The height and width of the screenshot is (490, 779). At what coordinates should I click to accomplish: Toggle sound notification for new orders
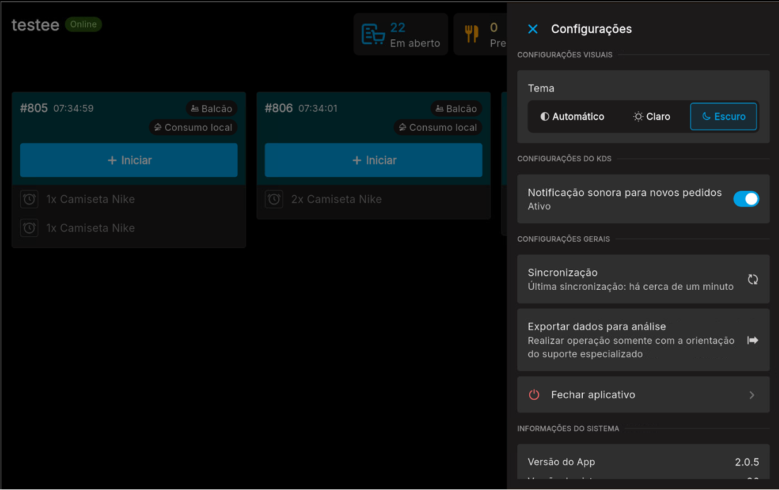coord(746,199)
